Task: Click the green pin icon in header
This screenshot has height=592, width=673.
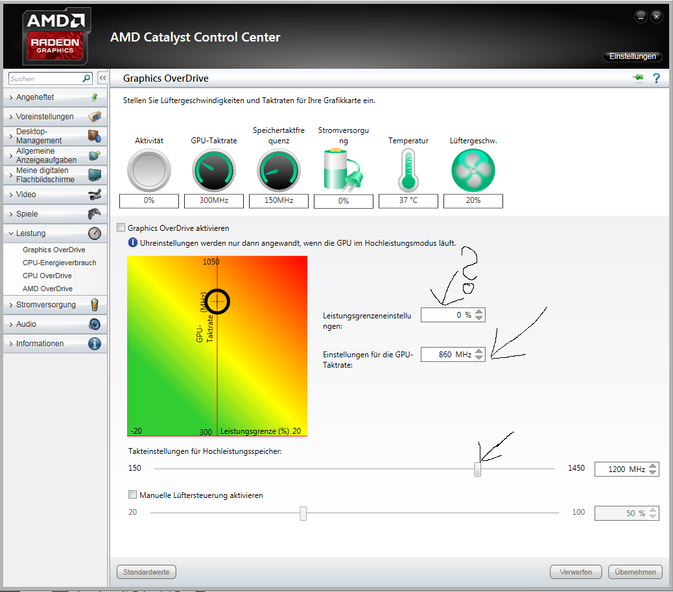Action: pyautogui.click(x=638, y=78)
